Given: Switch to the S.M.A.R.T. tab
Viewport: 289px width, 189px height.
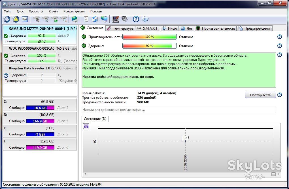Looking at the screenshot, I should tap(148, 28).
